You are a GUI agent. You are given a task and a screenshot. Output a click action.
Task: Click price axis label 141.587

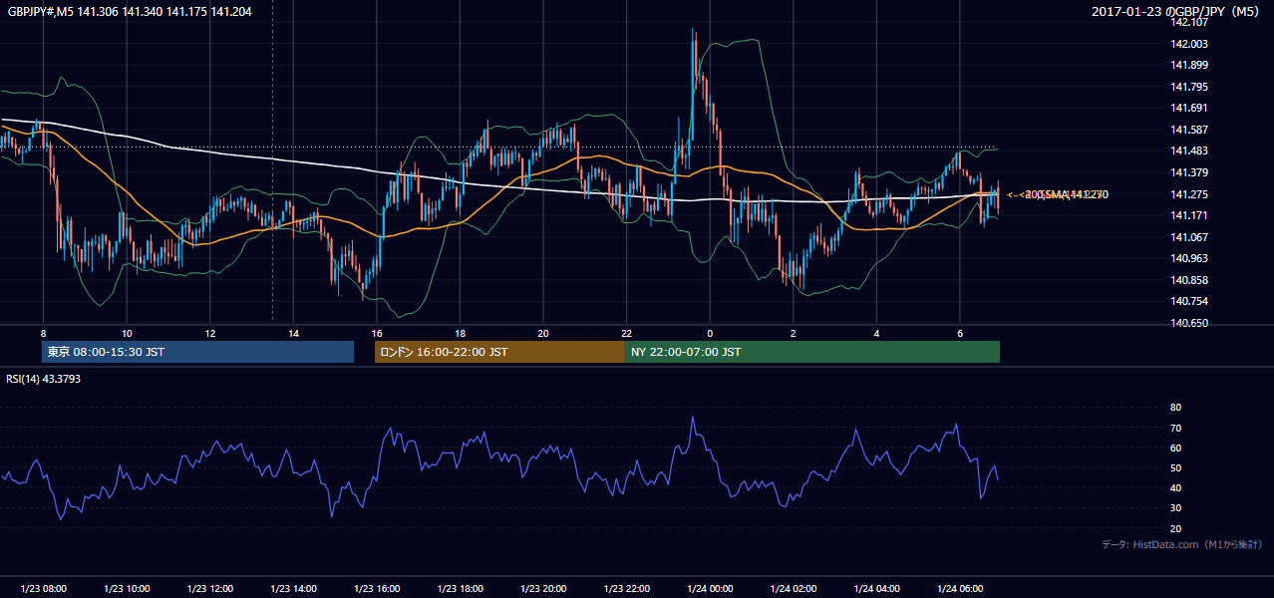point(1190,130)
